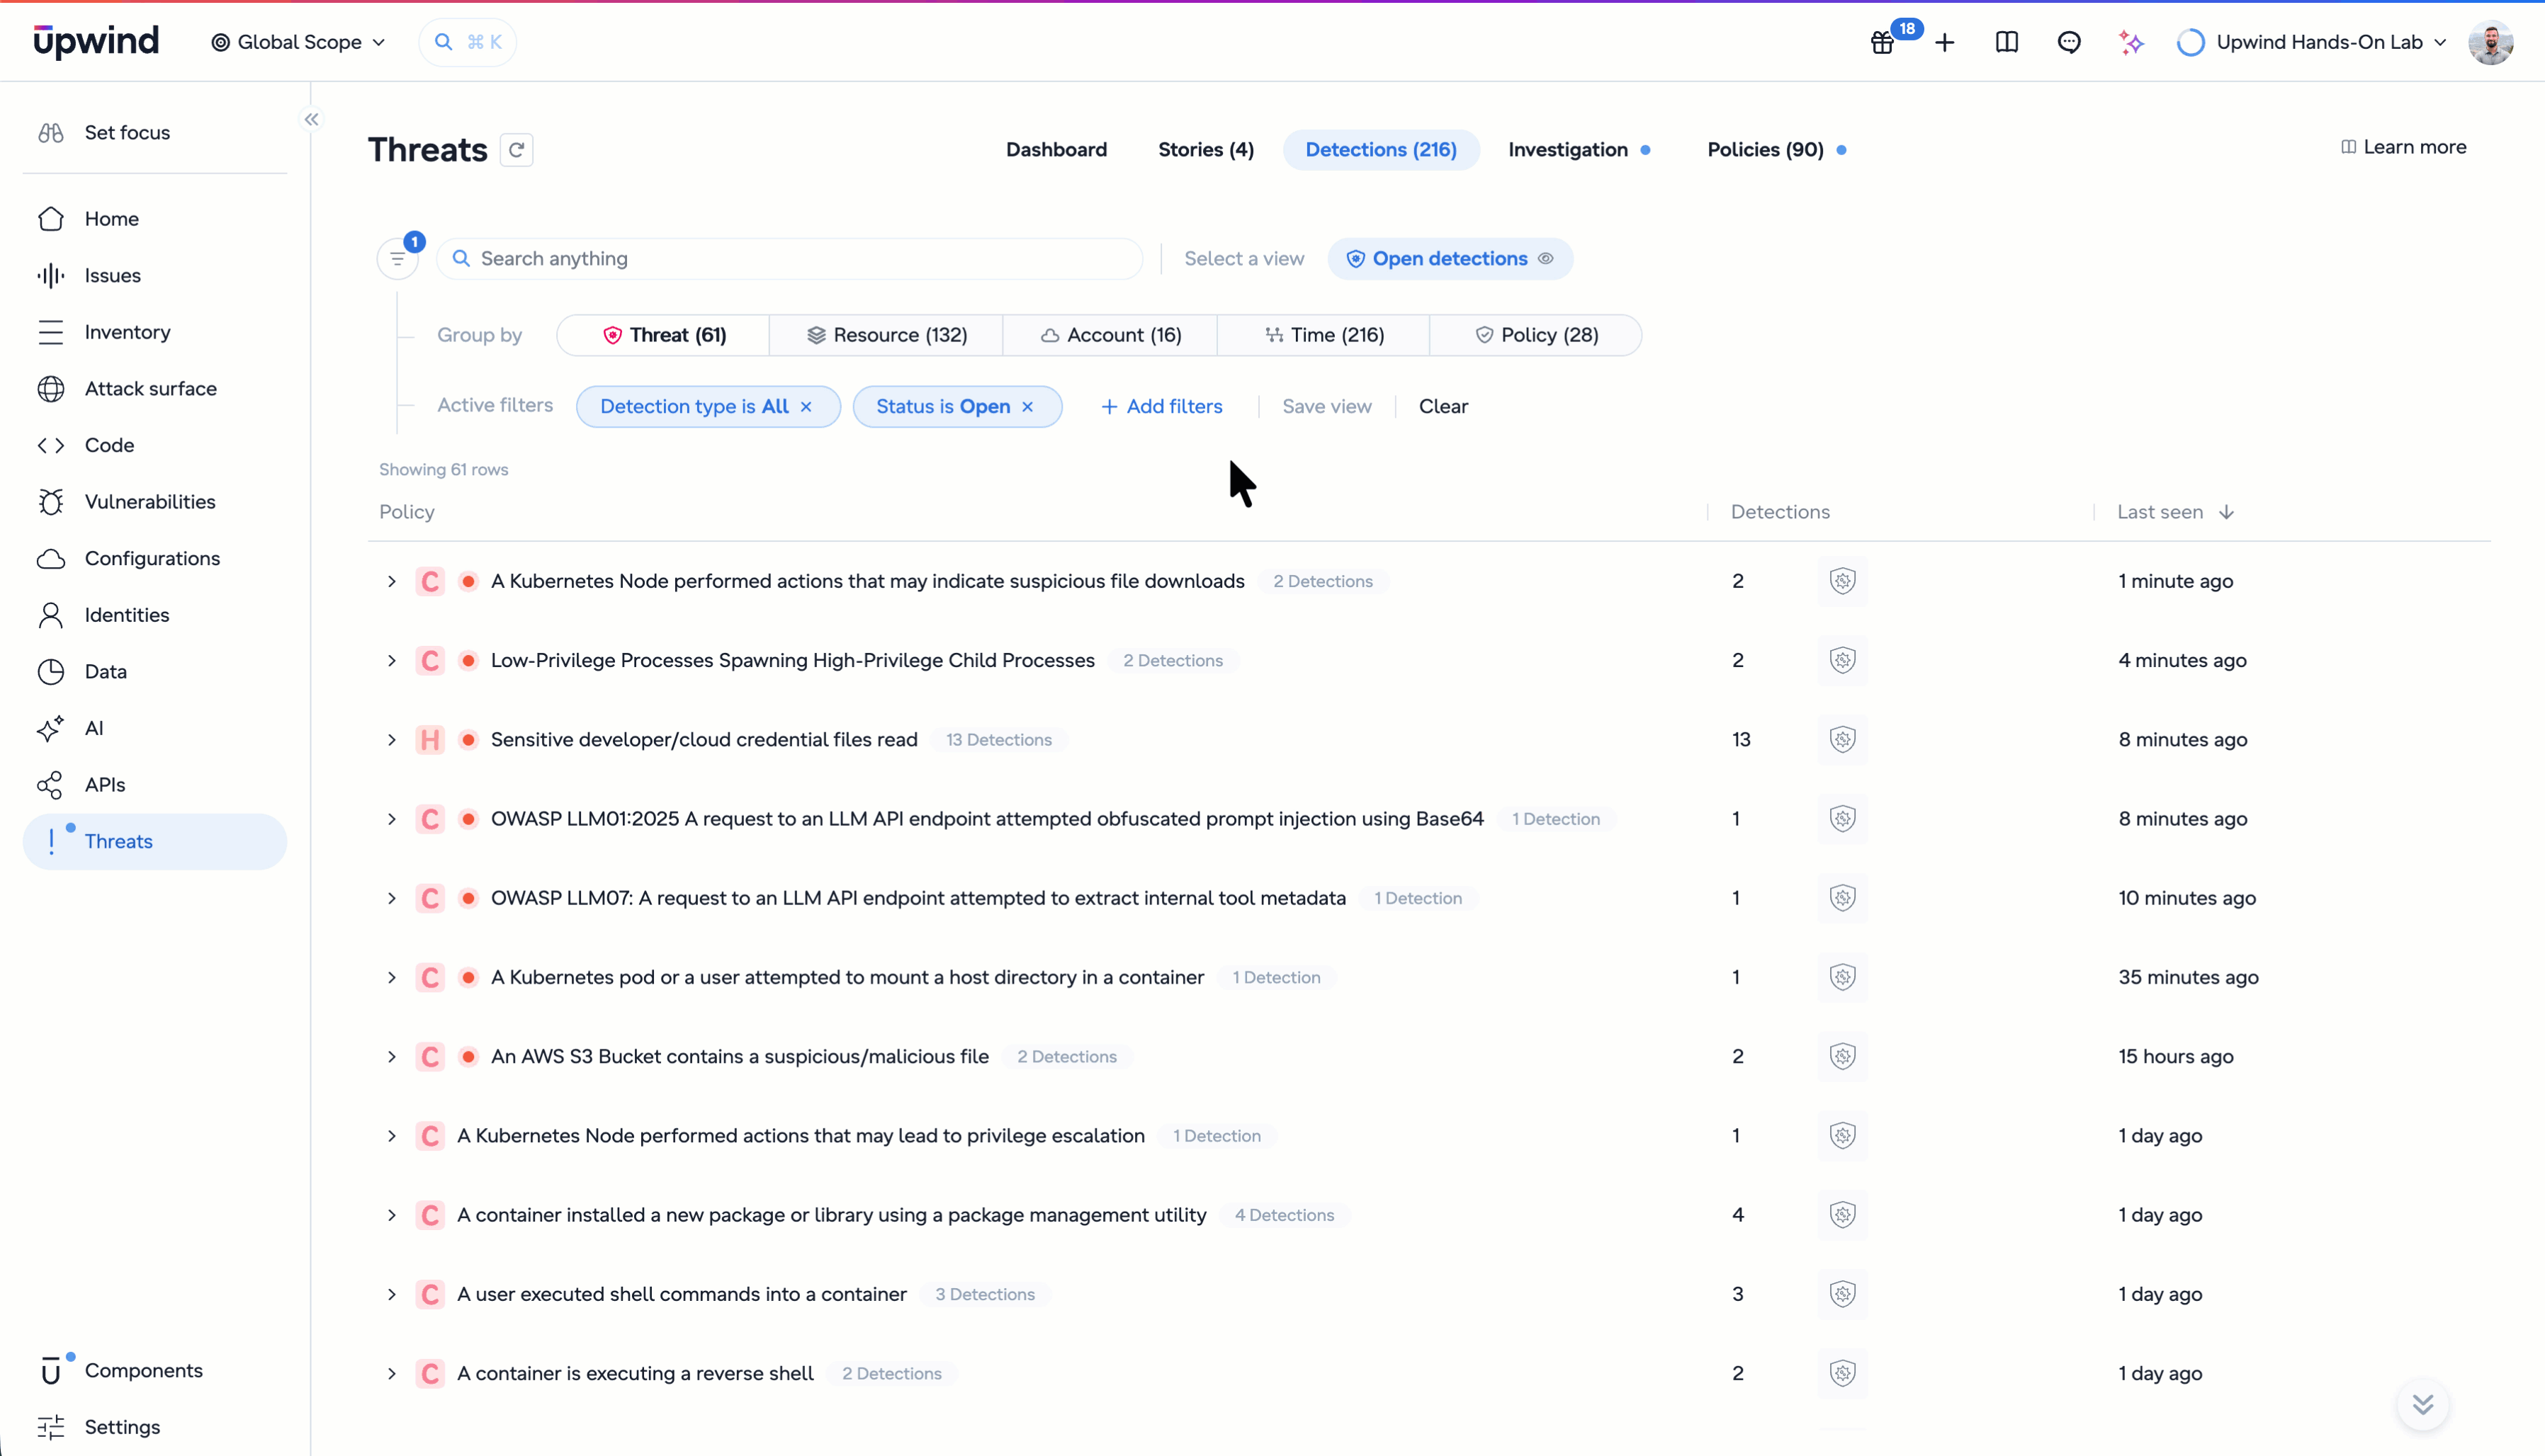Viewport: 2545px width, 1456px height.
Task: Click the shield icon for Low-Privilege Processes row
Action: (x=1843, y=660)
